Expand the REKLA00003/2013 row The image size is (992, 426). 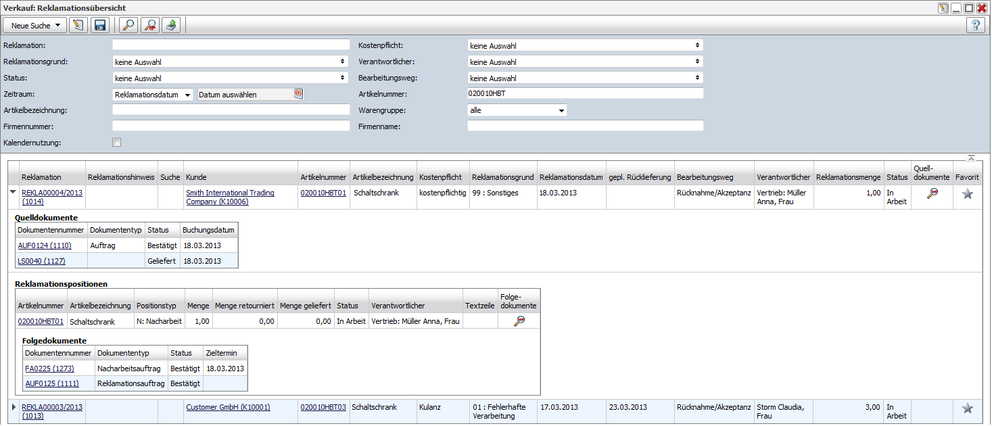coord(13,407)
